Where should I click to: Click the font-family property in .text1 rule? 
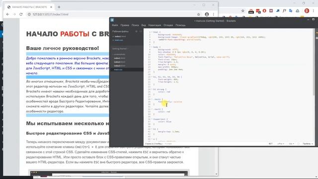coord(165,101)
